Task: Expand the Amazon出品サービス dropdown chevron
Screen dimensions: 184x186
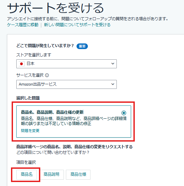Action: coord(113,84)
